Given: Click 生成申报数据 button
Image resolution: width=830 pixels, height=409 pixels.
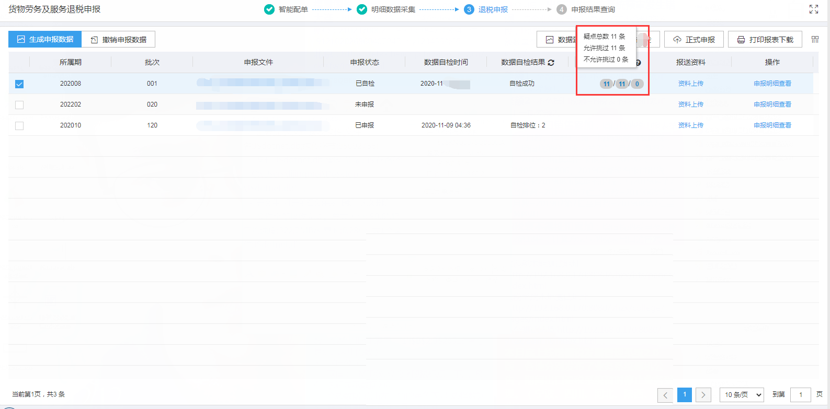Looking at the screenshot, I should tap(45, 39).
